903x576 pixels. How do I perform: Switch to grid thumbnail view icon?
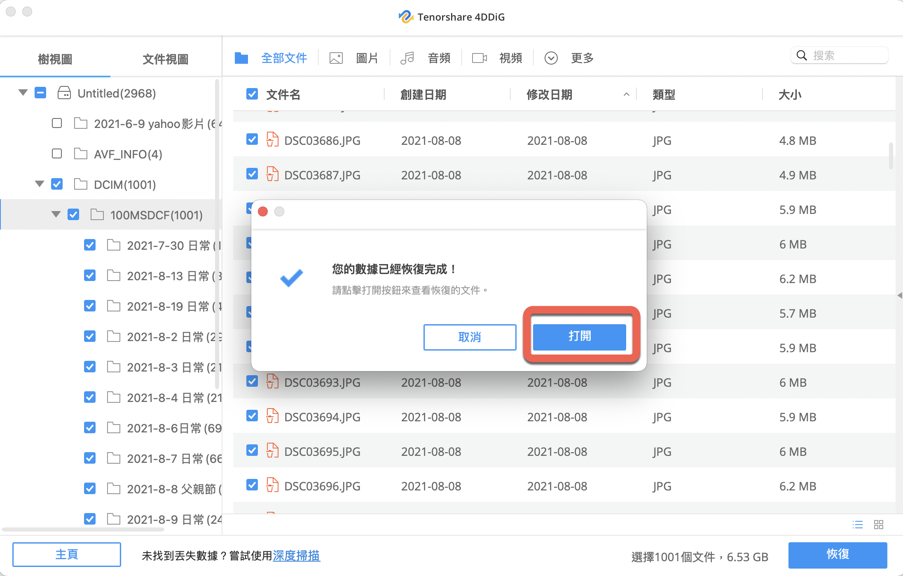pos(879,525)
